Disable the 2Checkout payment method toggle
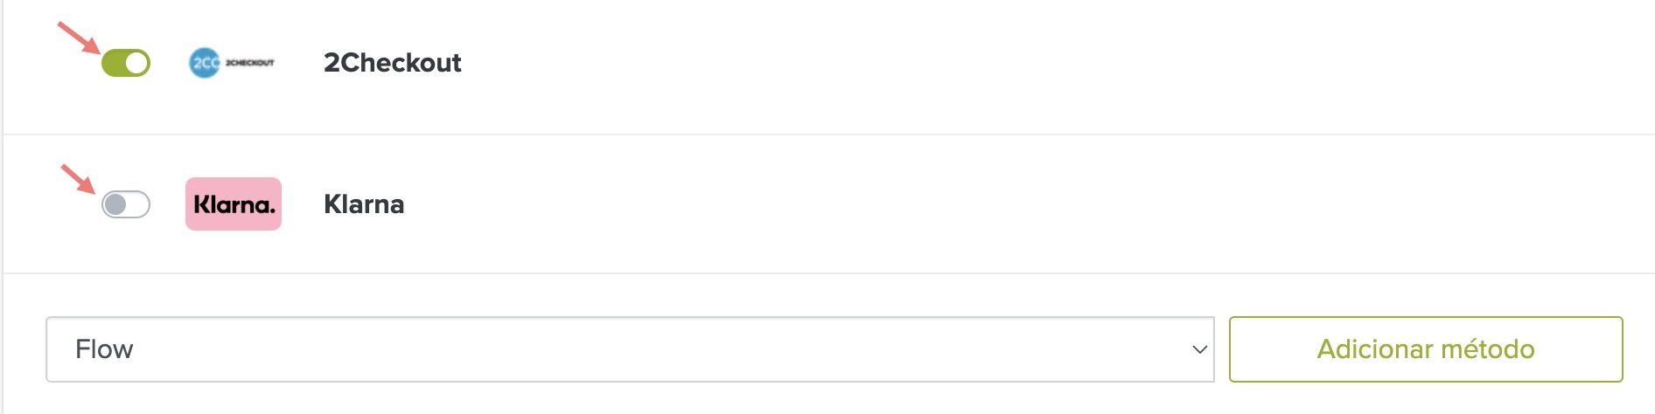Screen dimensions: 1655x414 (x=126, y=63)
